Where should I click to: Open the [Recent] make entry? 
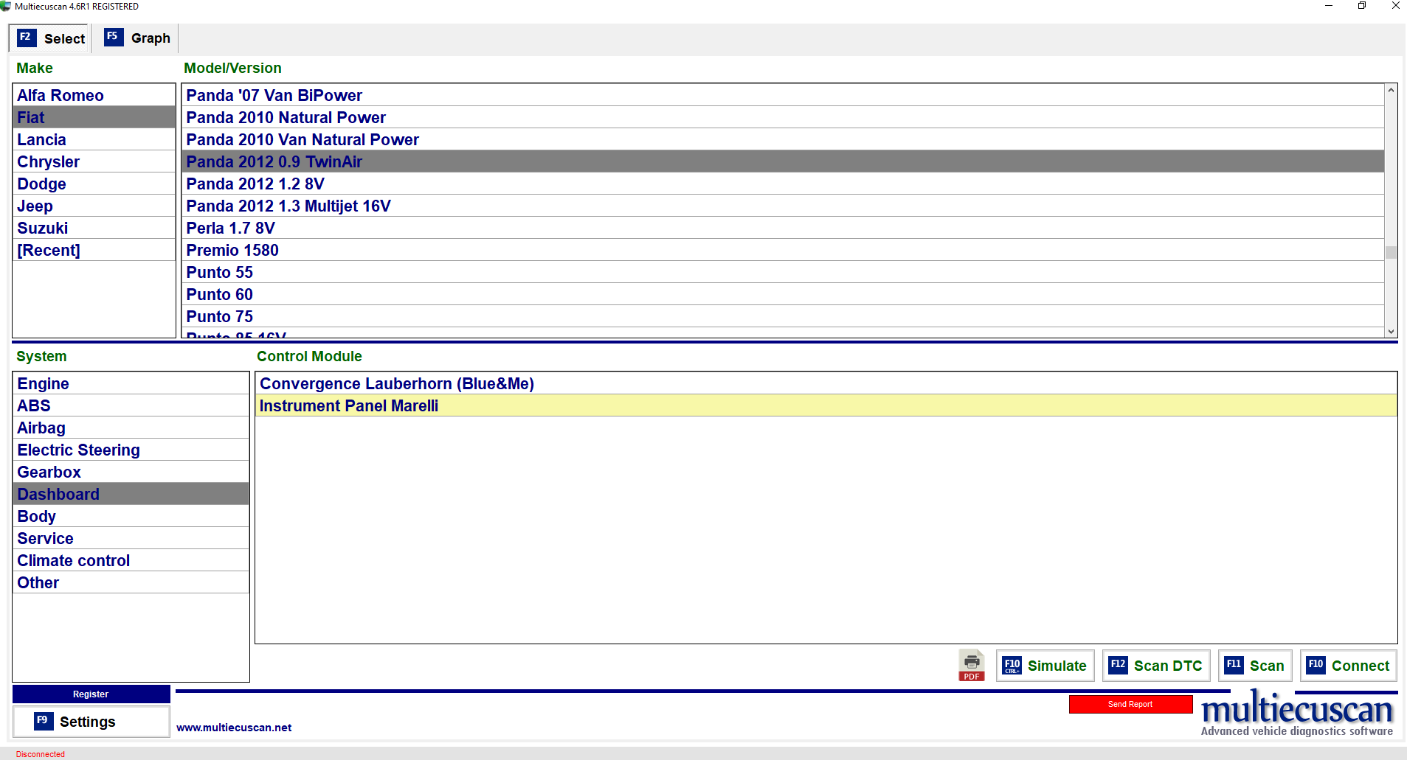[x=94, y=250]
